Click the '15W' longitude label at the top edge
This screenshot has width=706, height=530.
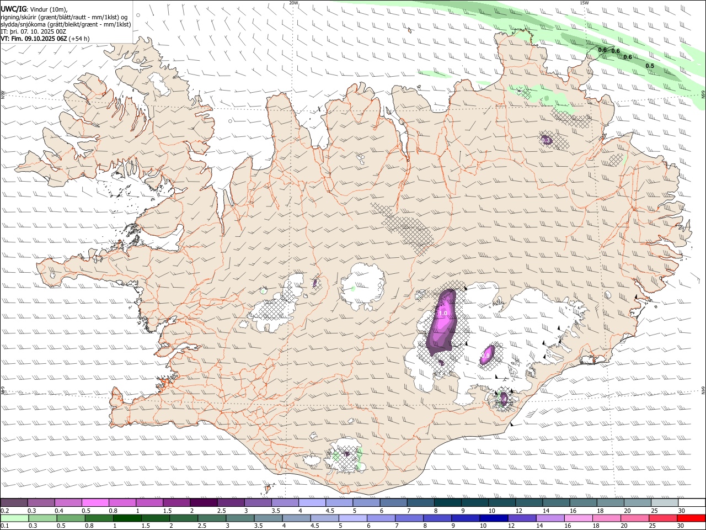click(x=584, y=3)
